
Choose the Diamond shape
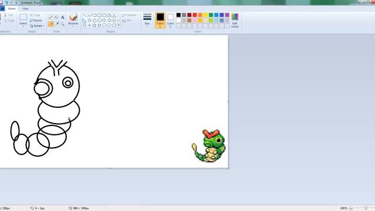tap(90, 21)
